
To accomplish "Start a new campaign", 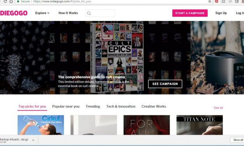I will 190,13.
